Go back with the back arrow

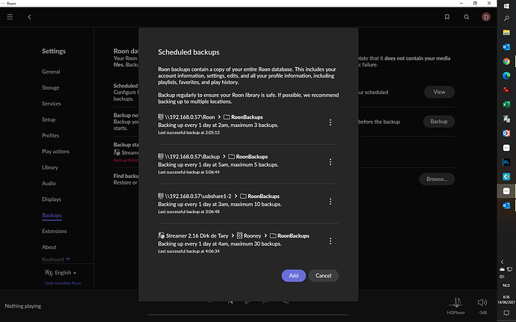(x=29, y=16)
